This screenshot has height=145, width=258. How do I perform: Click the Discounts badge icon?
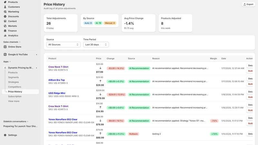pos(5,16)
